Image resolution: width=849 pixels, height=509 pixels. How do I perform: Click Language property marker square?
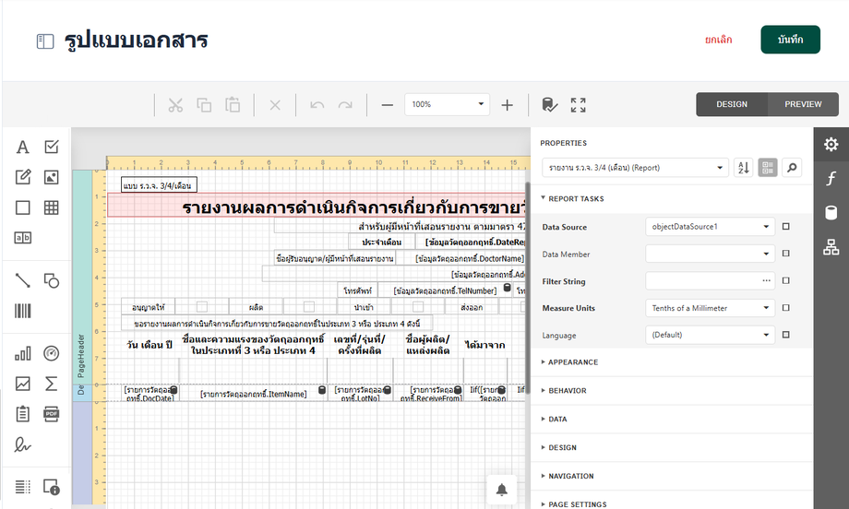[x=786, y=335]
